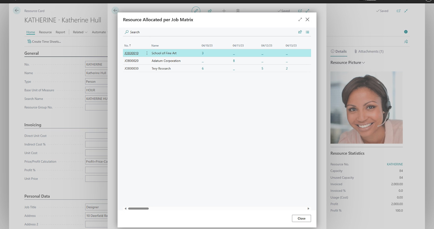Open value 2 for Trey Research

(x=287, y=68)
